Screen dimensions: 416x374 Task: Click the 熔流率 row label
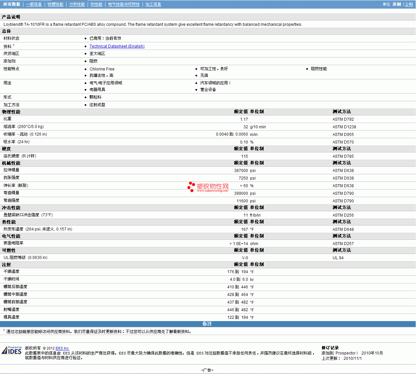[x=23, y=127]
